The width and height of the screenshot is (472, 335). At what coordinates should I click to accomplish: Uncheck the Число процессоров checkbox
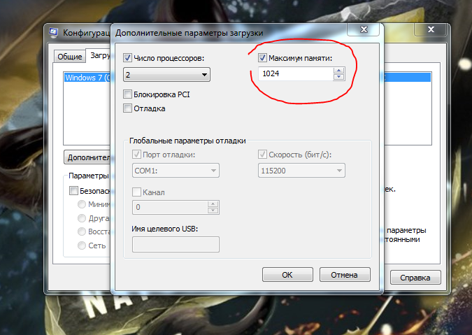click(127, 58)
